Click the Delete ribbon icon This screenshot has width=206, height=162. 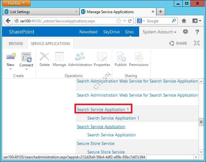(x=44, y=57)
